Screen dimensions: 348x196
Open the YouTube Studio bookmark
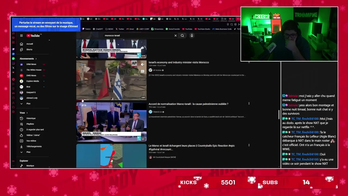coord(202,29)
